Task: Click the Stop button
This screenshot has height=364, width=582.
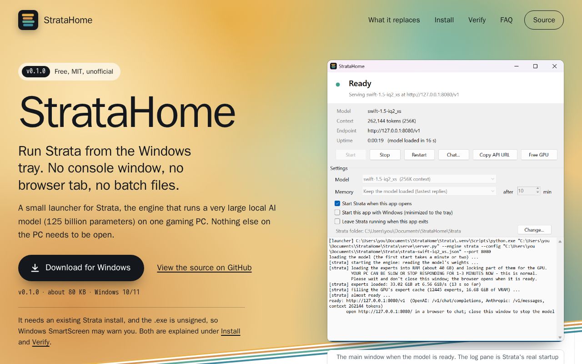Action: pos(385,155)
